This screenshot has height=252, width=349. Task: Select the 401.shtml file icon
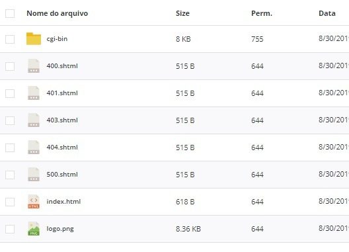(34, 93)
